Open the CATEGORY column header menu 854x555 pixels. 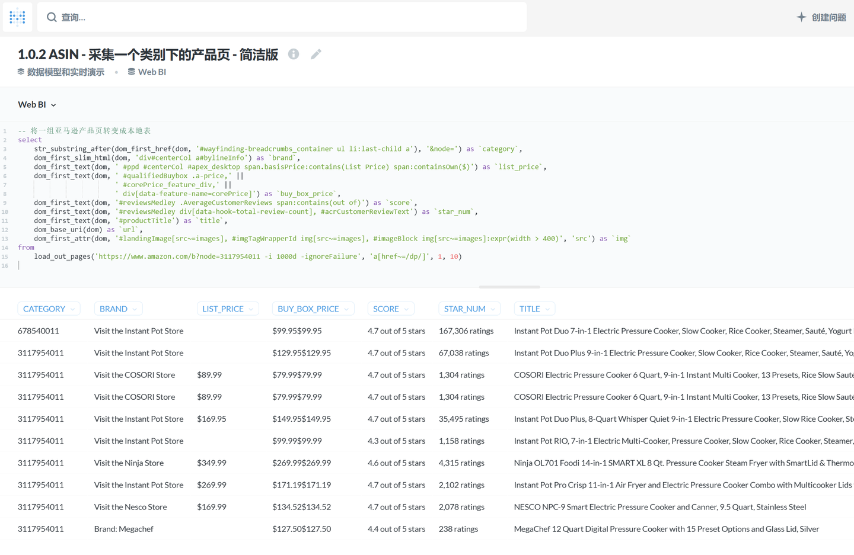pos(49,309)
